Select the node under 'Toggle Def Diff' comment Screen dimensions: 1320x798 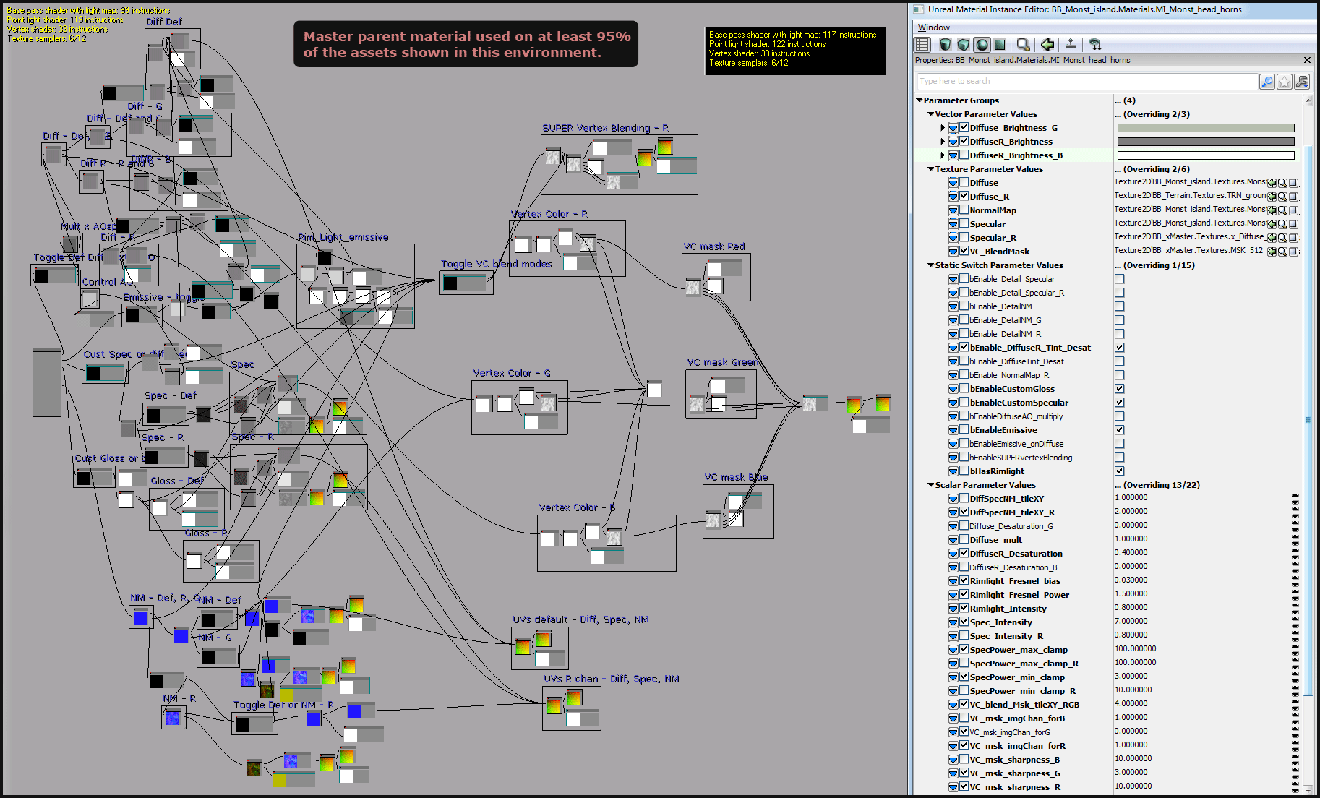coord(55,275)
